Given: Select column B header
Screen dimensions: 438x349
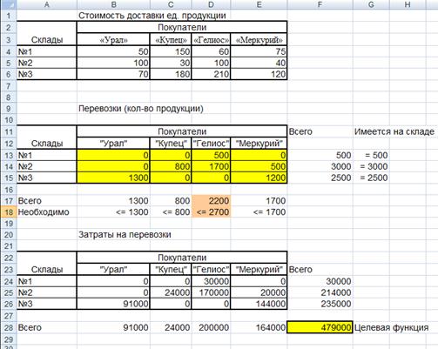Looking at the screenshot, I should pos(113,4).
